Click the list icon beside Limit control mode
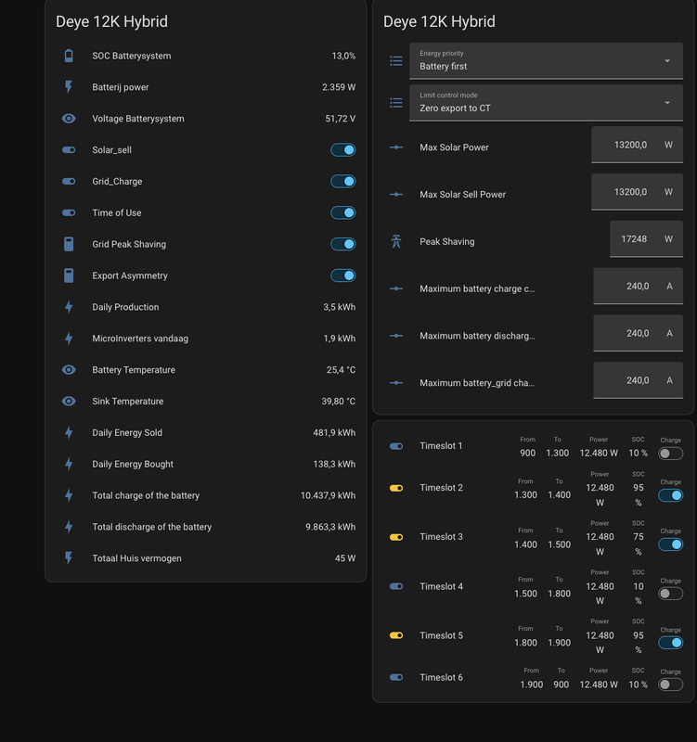Image resolution: width=697 pixels, height=742 pixels. pos(396,103)
